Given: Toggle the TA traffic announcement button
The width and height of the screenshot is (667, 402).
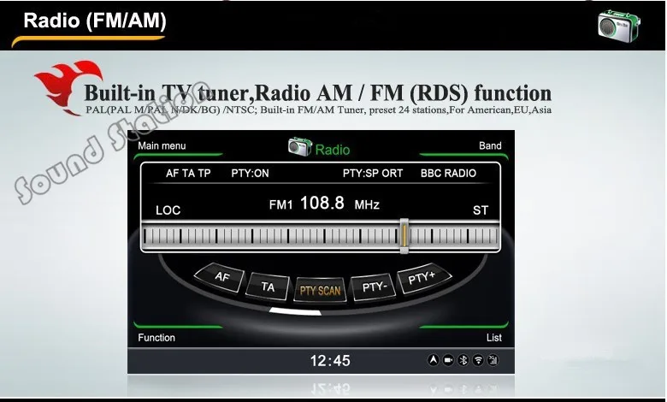Looking at the screenshot, I should click(x=268, y=287).
